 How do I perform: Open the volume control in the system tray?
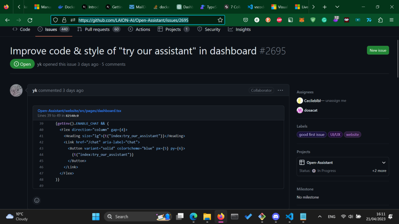351,217
